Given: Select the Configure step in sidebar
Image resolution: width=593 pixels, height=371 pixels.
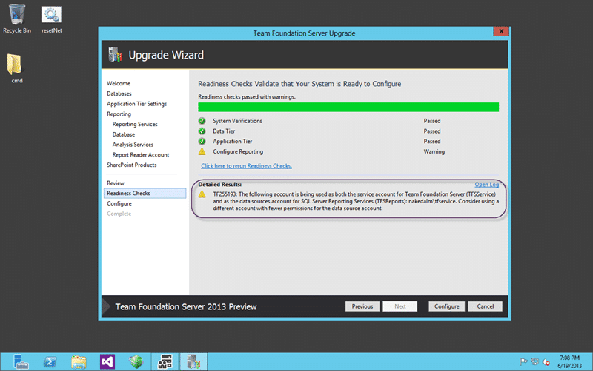Looking at the screenshot, I should pyautogui.click(x=119, y=203).
